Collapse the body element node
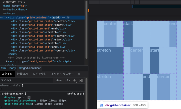 tap(4, 13)
